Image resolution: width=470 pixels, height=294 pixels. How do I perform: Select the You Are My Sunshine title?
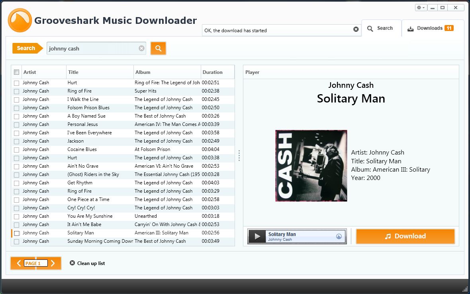(90, 216)
